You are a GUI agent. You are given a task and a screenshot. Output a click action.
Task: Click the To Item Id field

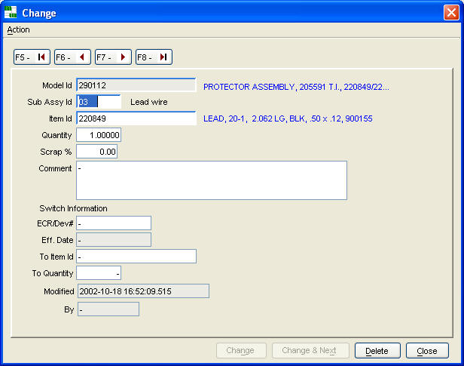point(136,257)
